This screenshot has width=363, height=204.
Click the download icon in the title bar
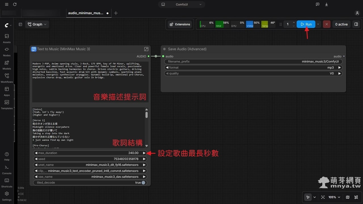(326, 5)
